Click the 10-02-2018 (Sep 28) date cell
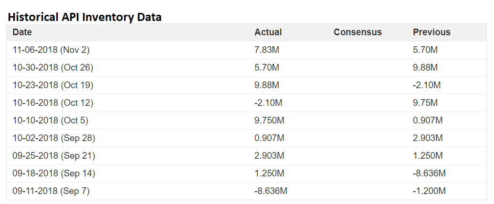494x204 pixels. (x=54, y=138)
